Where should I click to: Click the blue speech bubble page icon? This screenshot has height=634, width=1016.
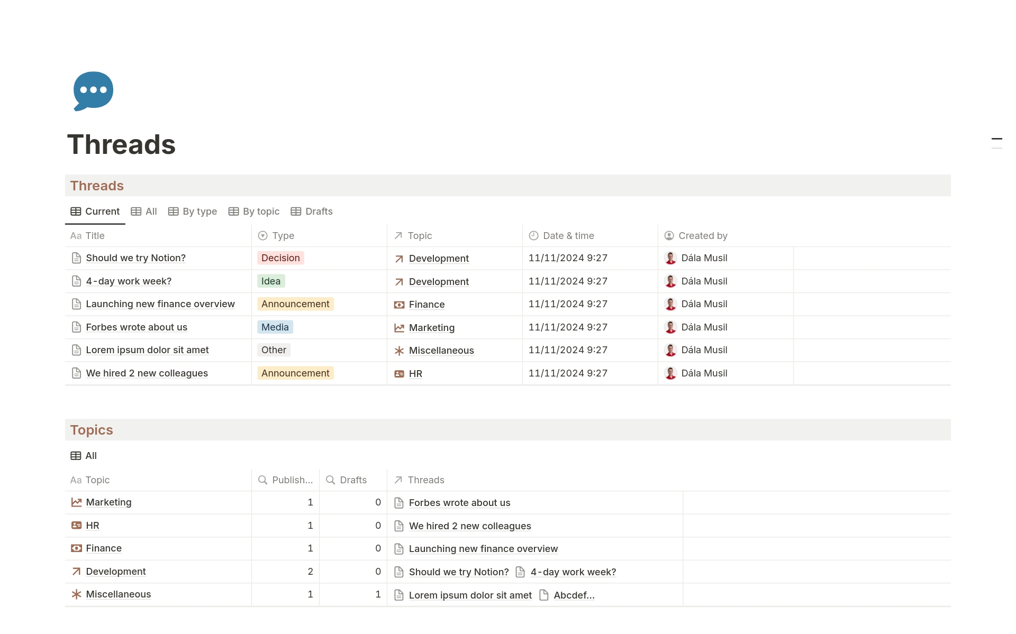pos(93,91)
